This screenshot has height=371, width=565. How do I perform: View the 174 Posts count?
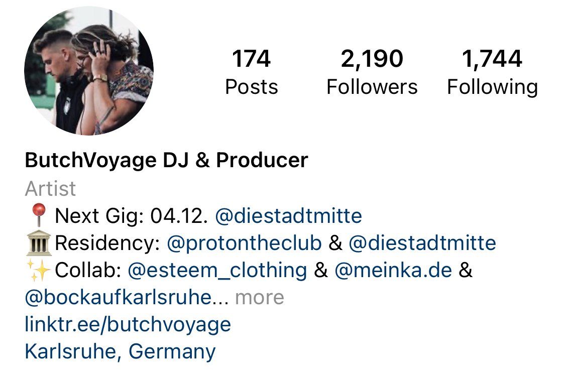[252, 72]
